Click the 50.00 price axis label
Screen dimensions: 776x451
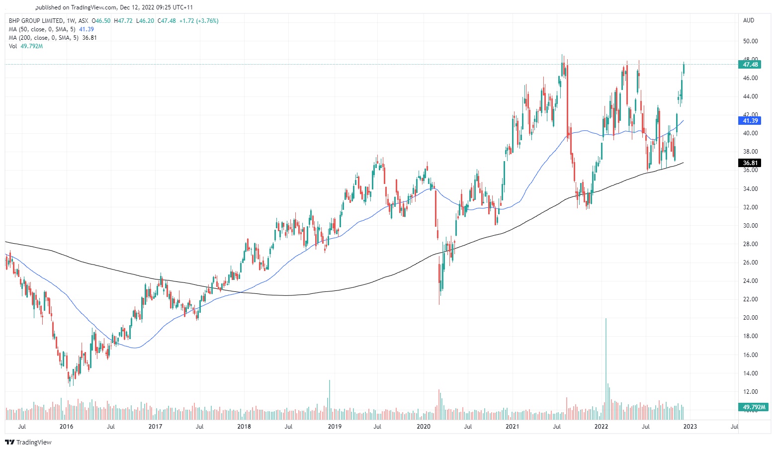(x=751, y=41)
